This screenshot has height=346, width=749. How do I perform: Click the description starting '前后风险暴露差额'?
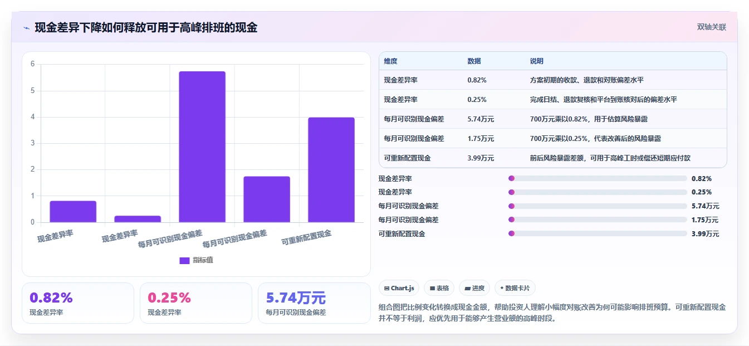pyautogui.click(x=610, y=158)
